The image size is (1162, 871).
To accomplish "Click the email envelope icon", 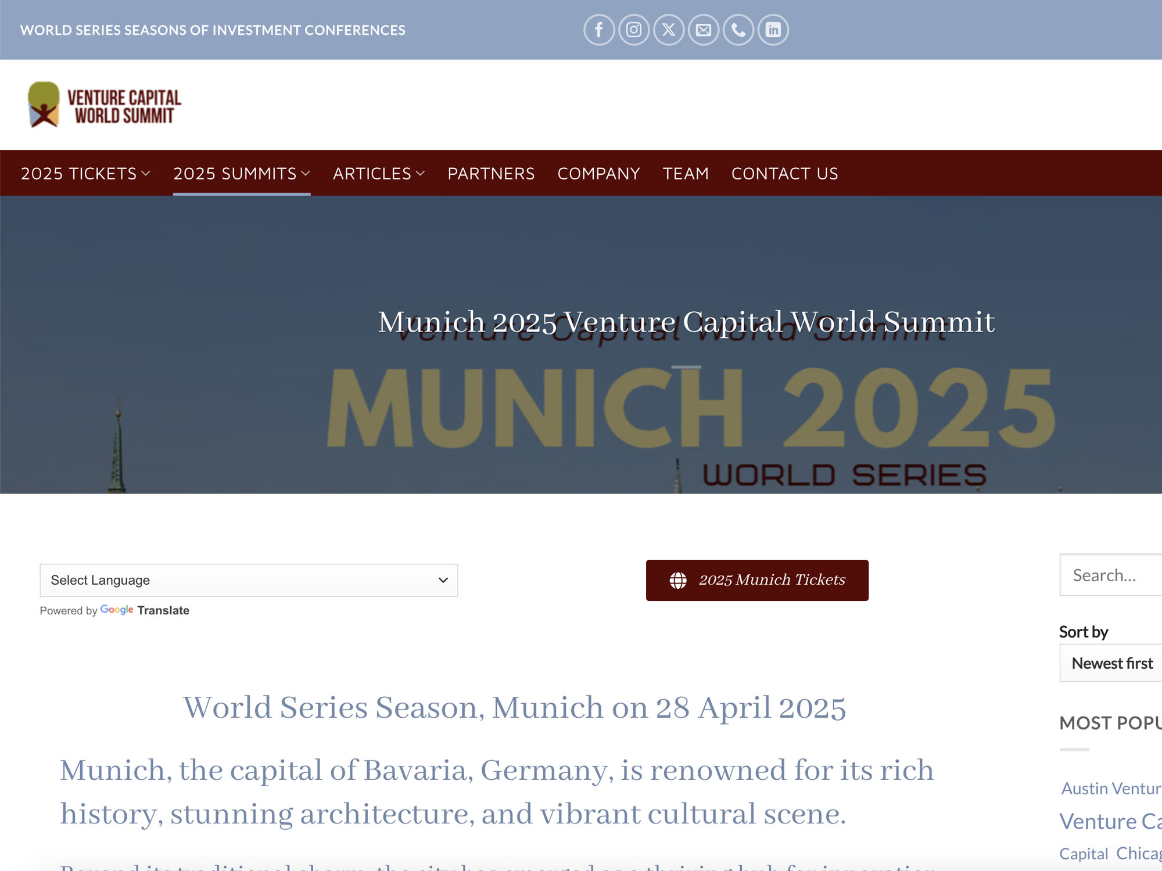I will (x=704, y=30).
